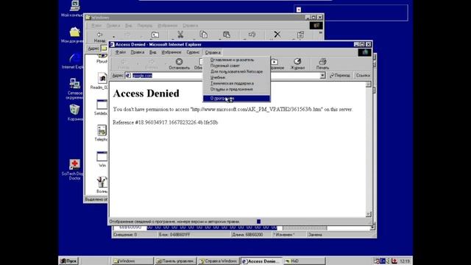This screenshot has height=265, width=471.
Task: Click the Delete X icon in the Windows Explorer window
Action: [277, 35]
